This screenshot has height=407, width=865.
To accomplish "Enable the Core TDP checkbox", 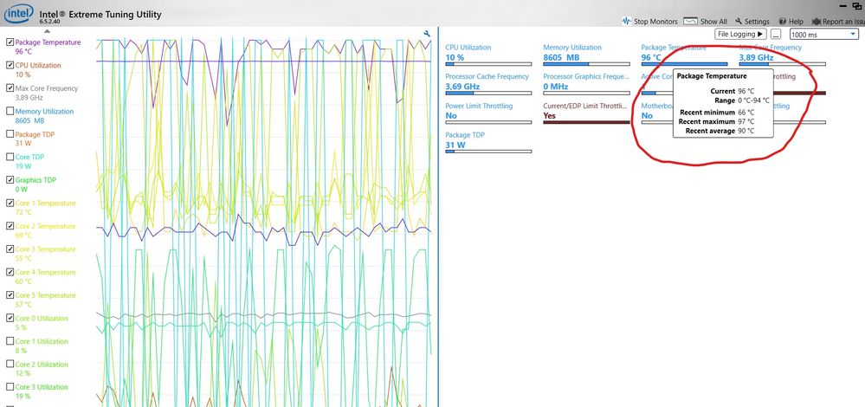I will tap(10, 158).
